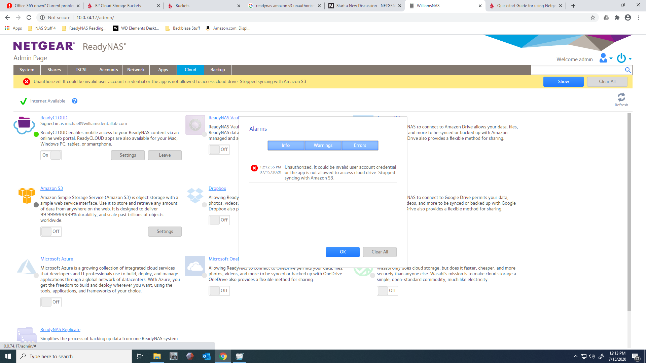
Task: Click the Not secure site info icon
Action: [x=43, y=17]
